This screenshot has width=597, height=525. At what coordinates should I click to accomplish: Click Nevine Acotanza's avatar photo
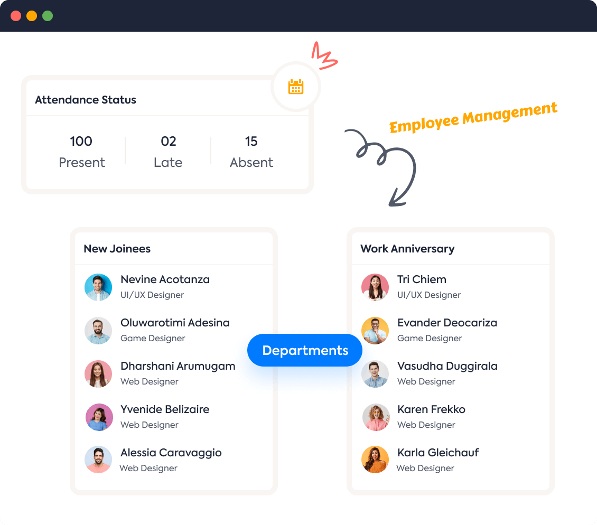pos(98,287)
